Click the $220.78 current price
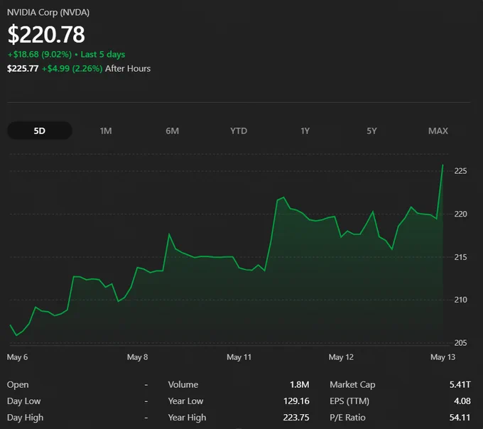The height and width of the screenshot is (429, 483). point(46,34)
